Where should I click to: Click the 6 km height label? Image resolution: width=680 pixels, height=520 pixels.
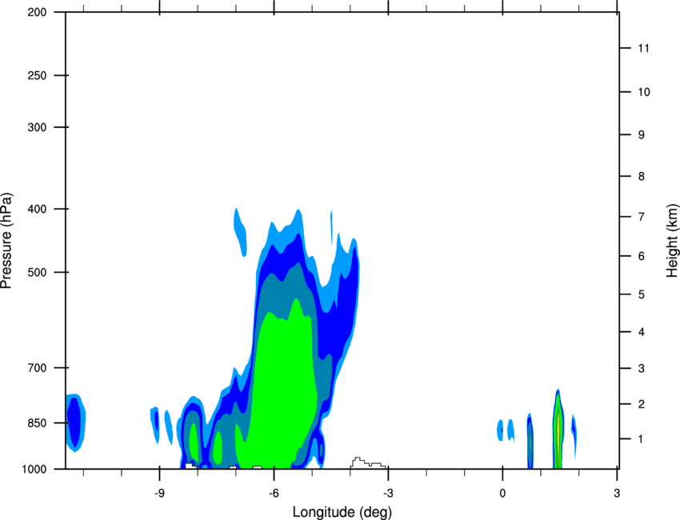pos(642,256)
